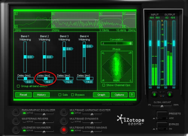Select the Multiband Harmonic Exciter module button
Screen dimensions: 188x136
64,112
